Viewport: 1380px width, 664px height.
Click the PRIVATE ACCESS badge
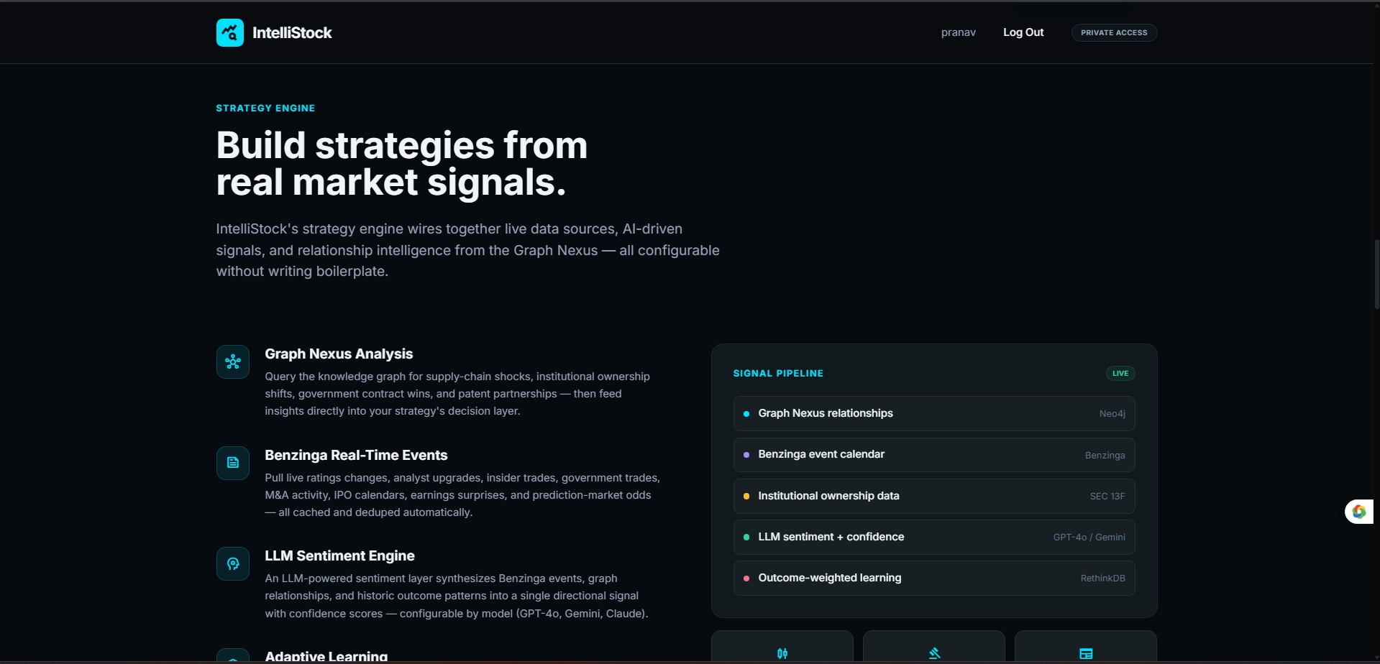click(x=1114, y=32)
